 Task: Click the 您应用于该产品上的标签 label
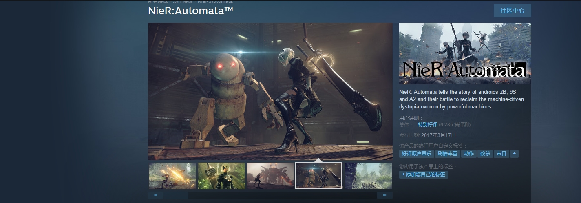(428, 167)
